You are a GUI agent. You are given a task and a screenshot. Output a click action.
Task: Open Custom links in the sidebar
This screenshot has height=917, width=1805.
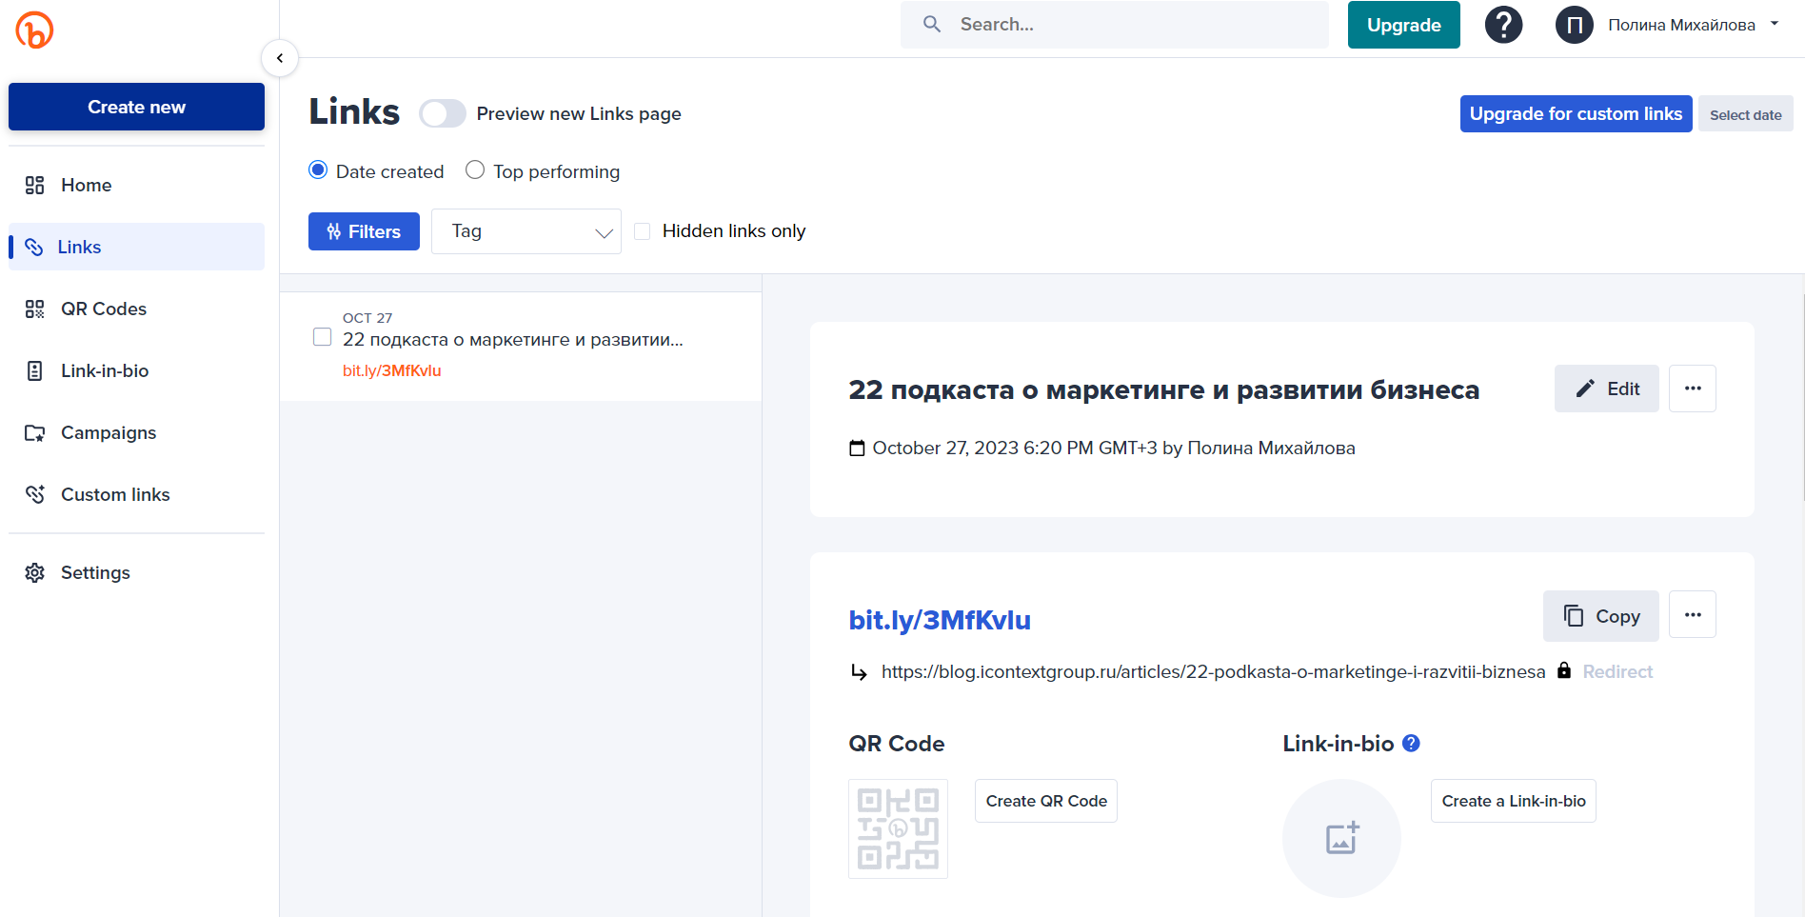[x=136, y=494]
